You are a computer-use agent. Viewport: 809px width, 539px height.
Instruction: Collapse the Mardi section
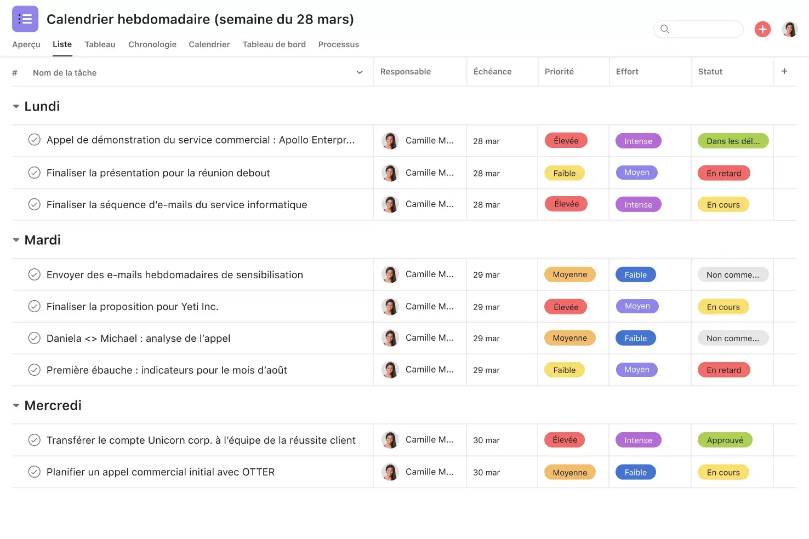click(x=16, y=239)
